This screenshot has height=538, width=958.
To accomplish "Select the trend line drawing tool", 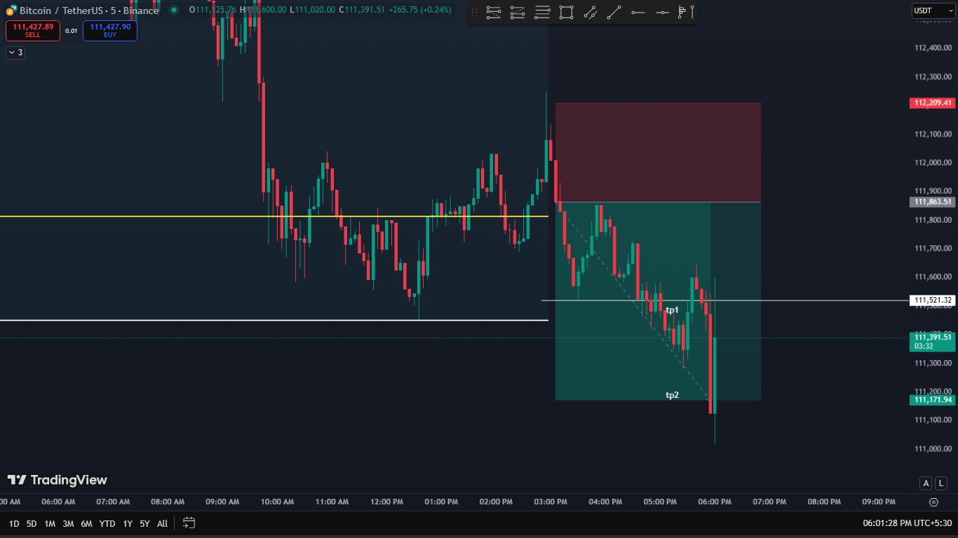I will click(614, 12).
